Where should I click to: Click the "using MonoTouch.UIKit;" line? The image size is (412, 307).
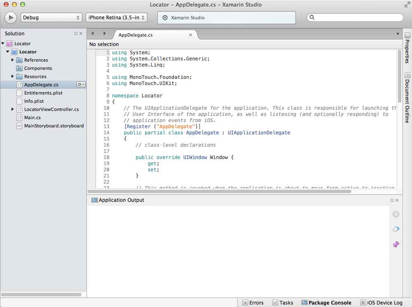point(144,83)
